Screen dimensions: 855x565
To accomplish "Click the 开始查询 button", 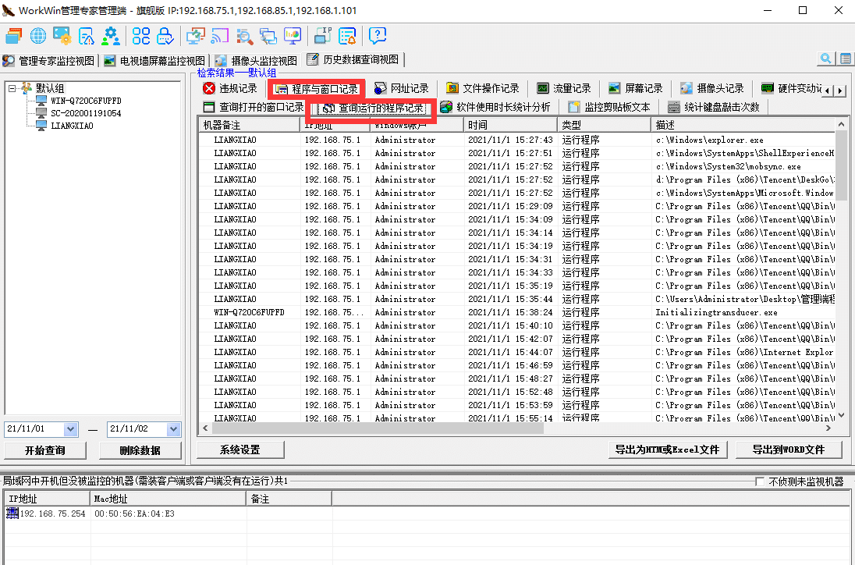I will pyautogui.click(x=44, y=450).
